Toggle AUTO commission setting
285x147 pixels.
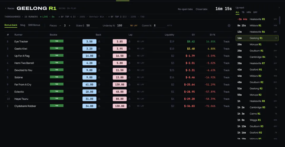[x=170, y=26]
